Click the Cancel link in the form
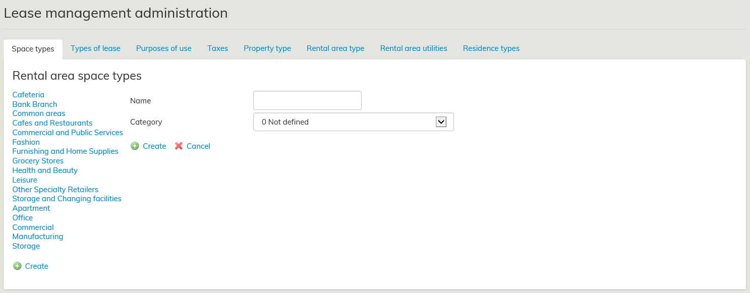Screen dimensions: 750x293 click(x=198, y=146)
